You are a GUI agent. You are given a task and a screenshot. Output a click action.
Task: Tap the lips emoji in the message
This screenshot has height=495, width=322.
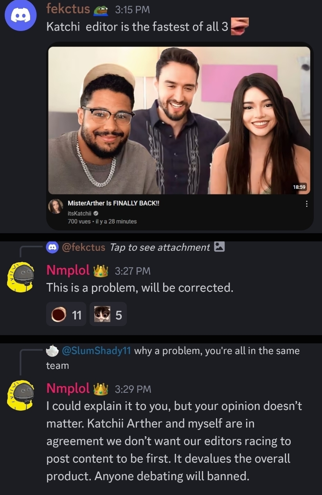click(240, 27)
